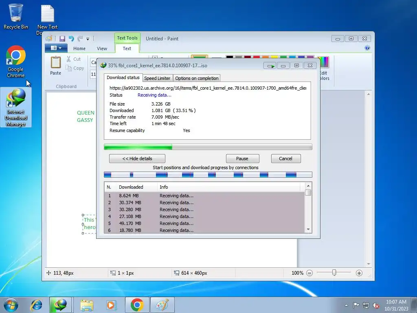Screen dimensions: 417x313
Task: Pick the black color swatch in Paint palette
Action: [x=230, y=57]
